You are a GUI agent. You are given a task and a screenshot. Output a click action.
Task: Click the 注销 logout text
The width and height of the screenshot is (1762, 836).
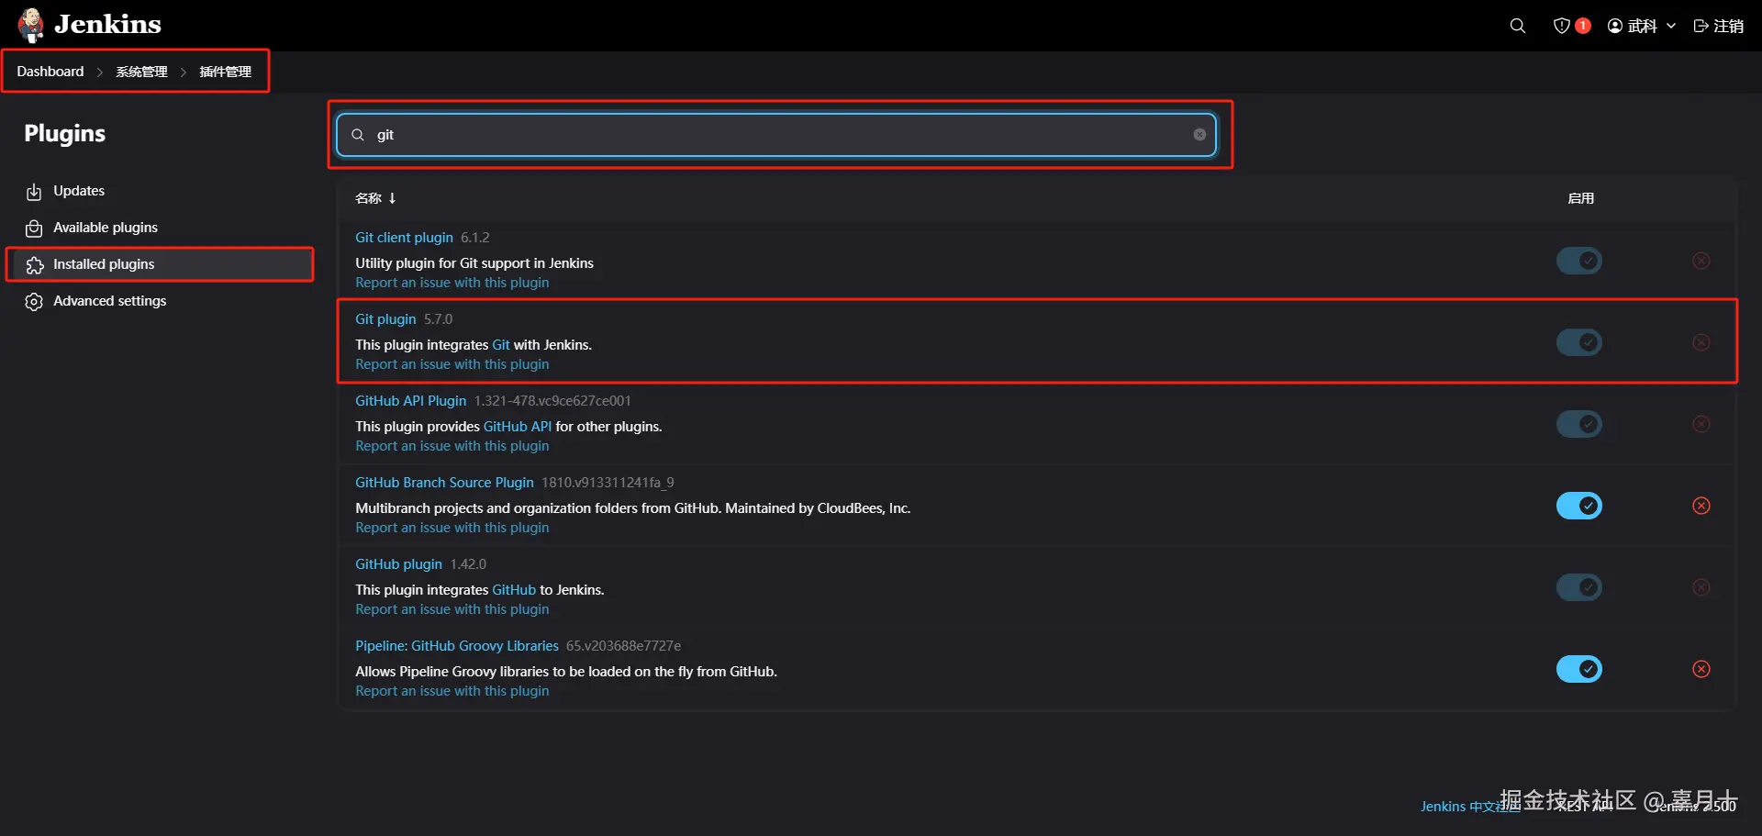coord(1729,26)
